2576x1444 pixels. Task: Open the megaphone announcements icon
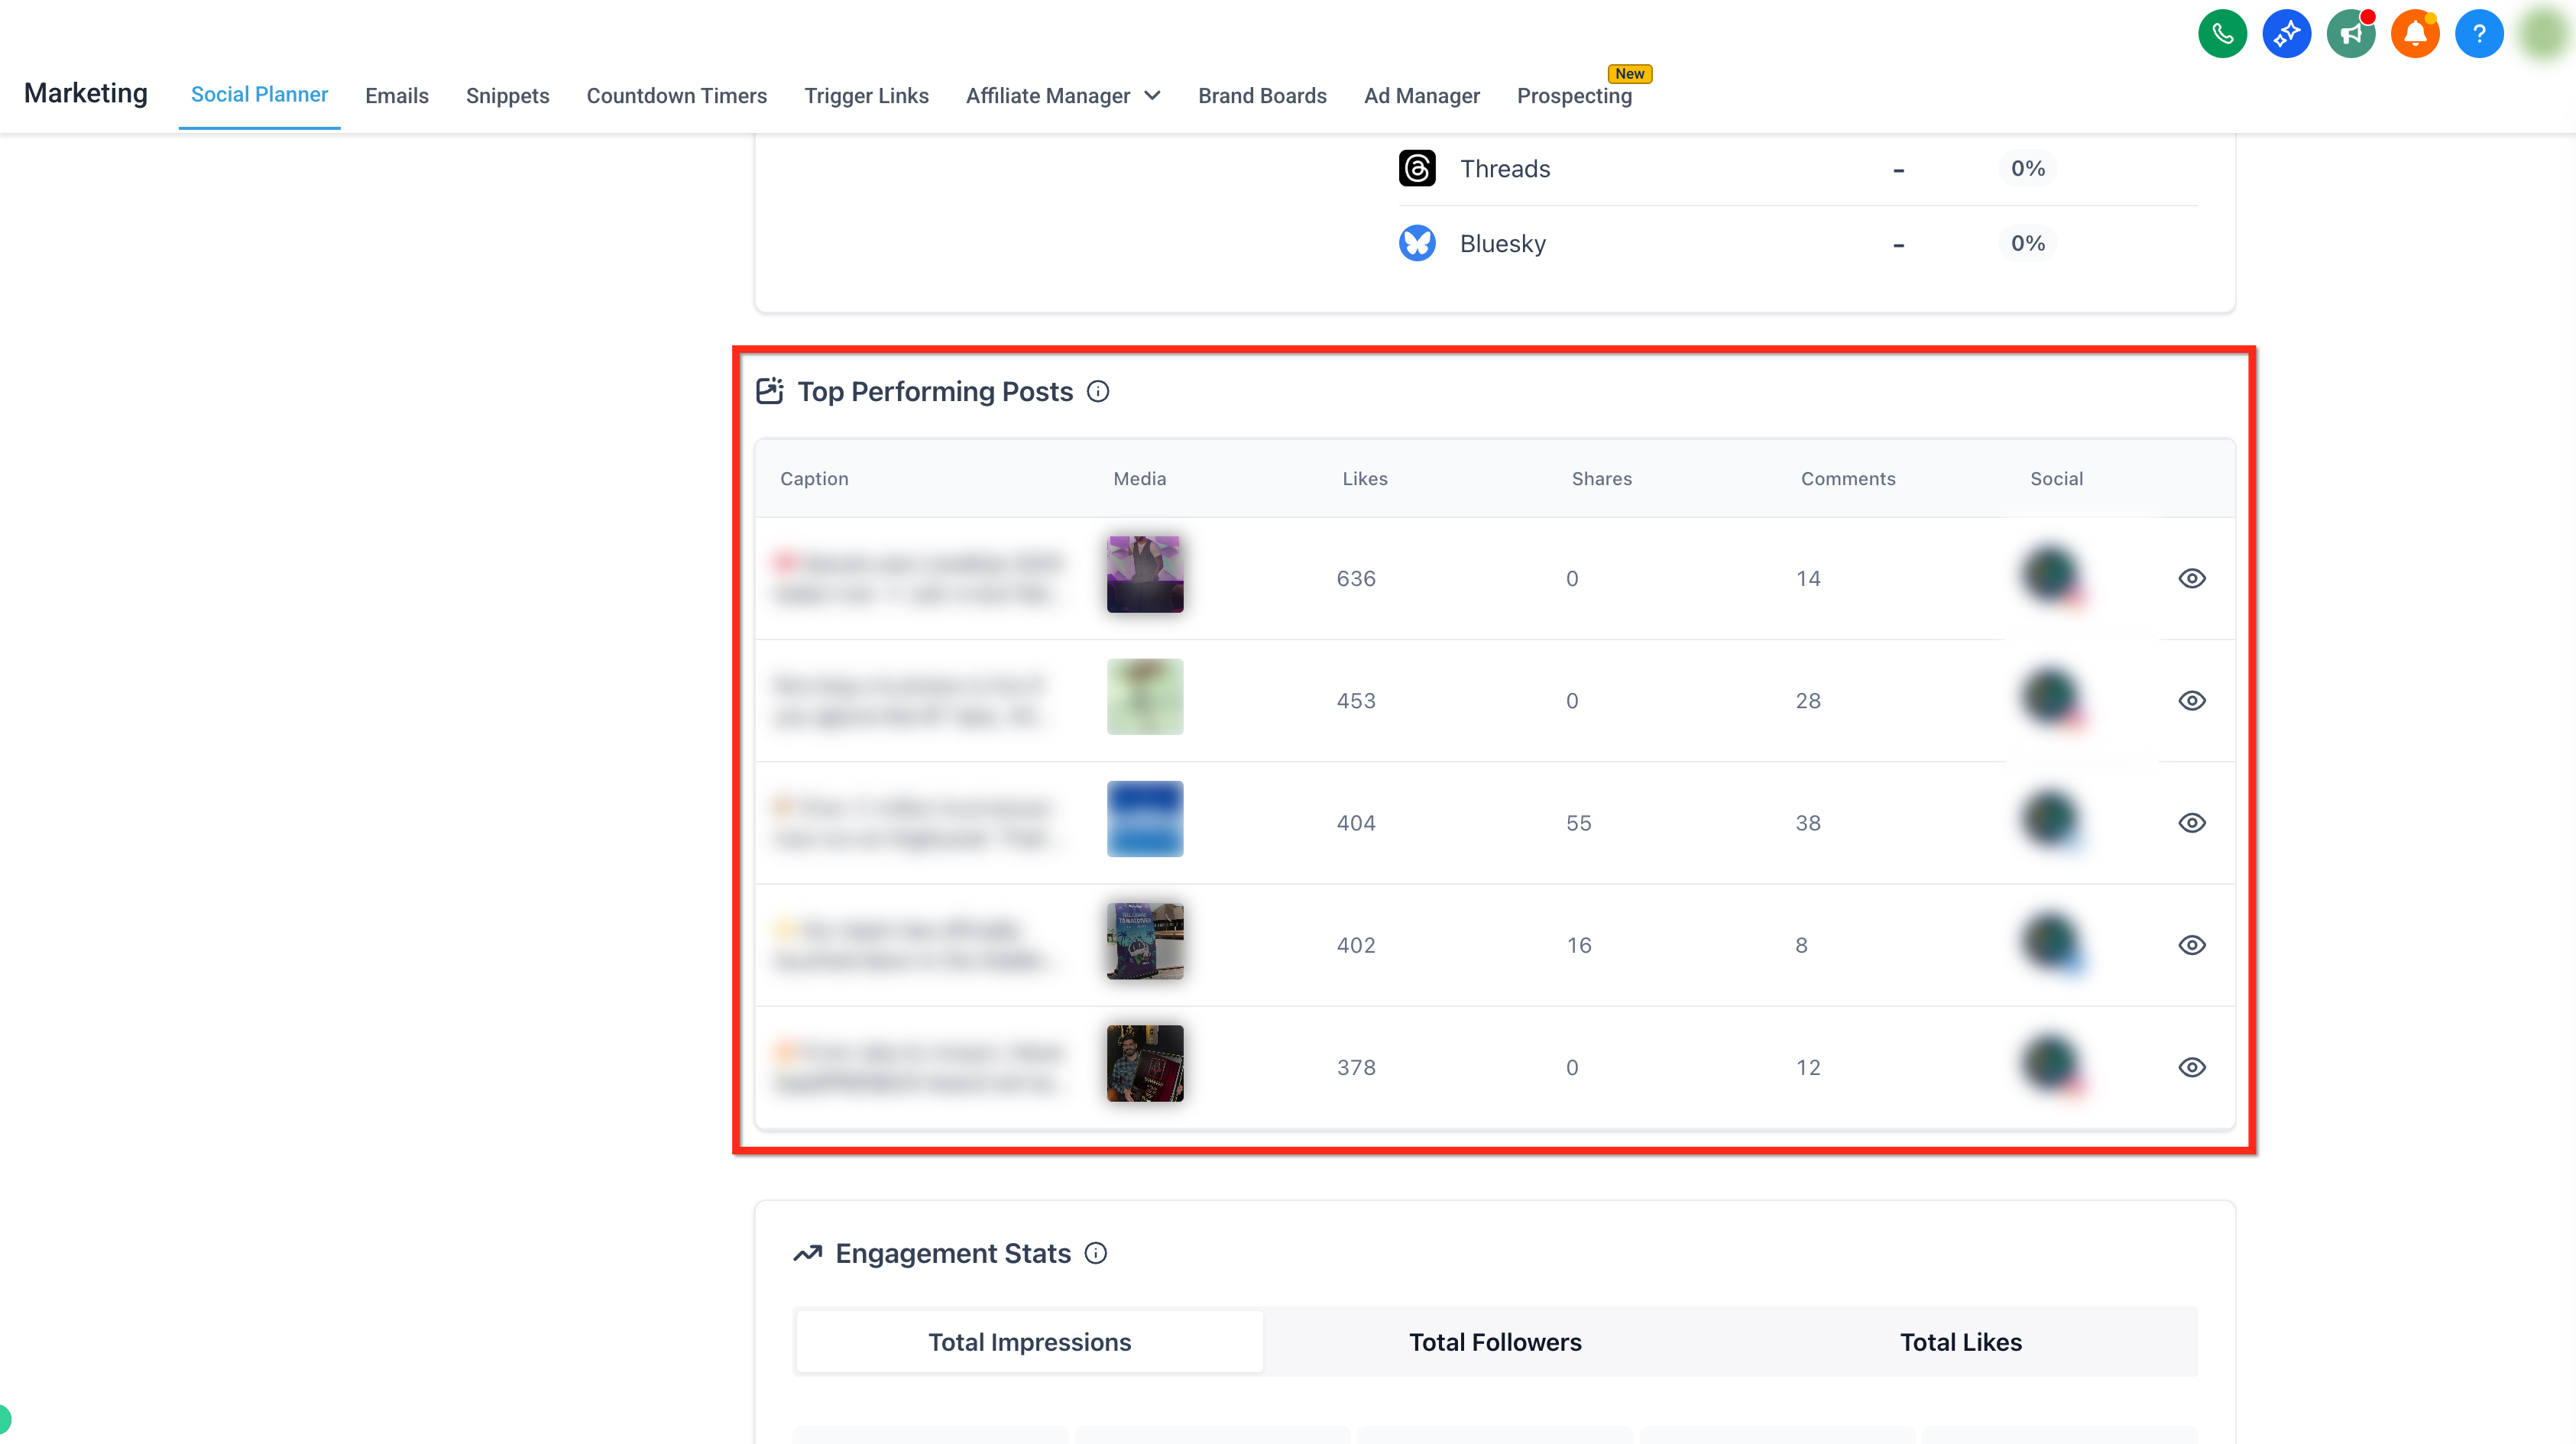point(2350,34)
